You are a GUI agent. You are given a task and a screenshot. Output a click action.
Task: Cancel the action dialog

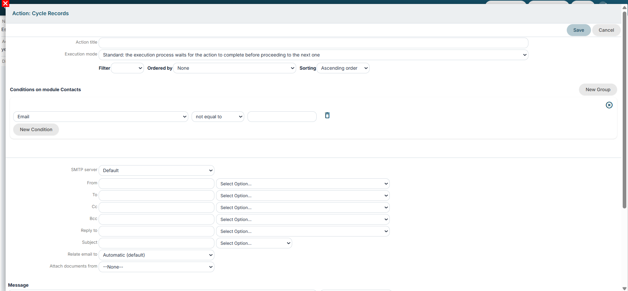pyautogui.click(x=606, y=30)
